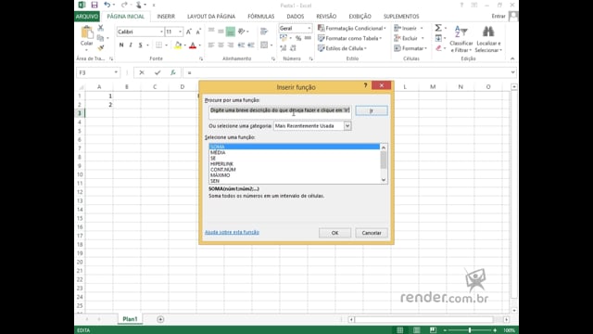
Task: Click the Borders icon
Action: pyautogui.click(x=158, y=45)
